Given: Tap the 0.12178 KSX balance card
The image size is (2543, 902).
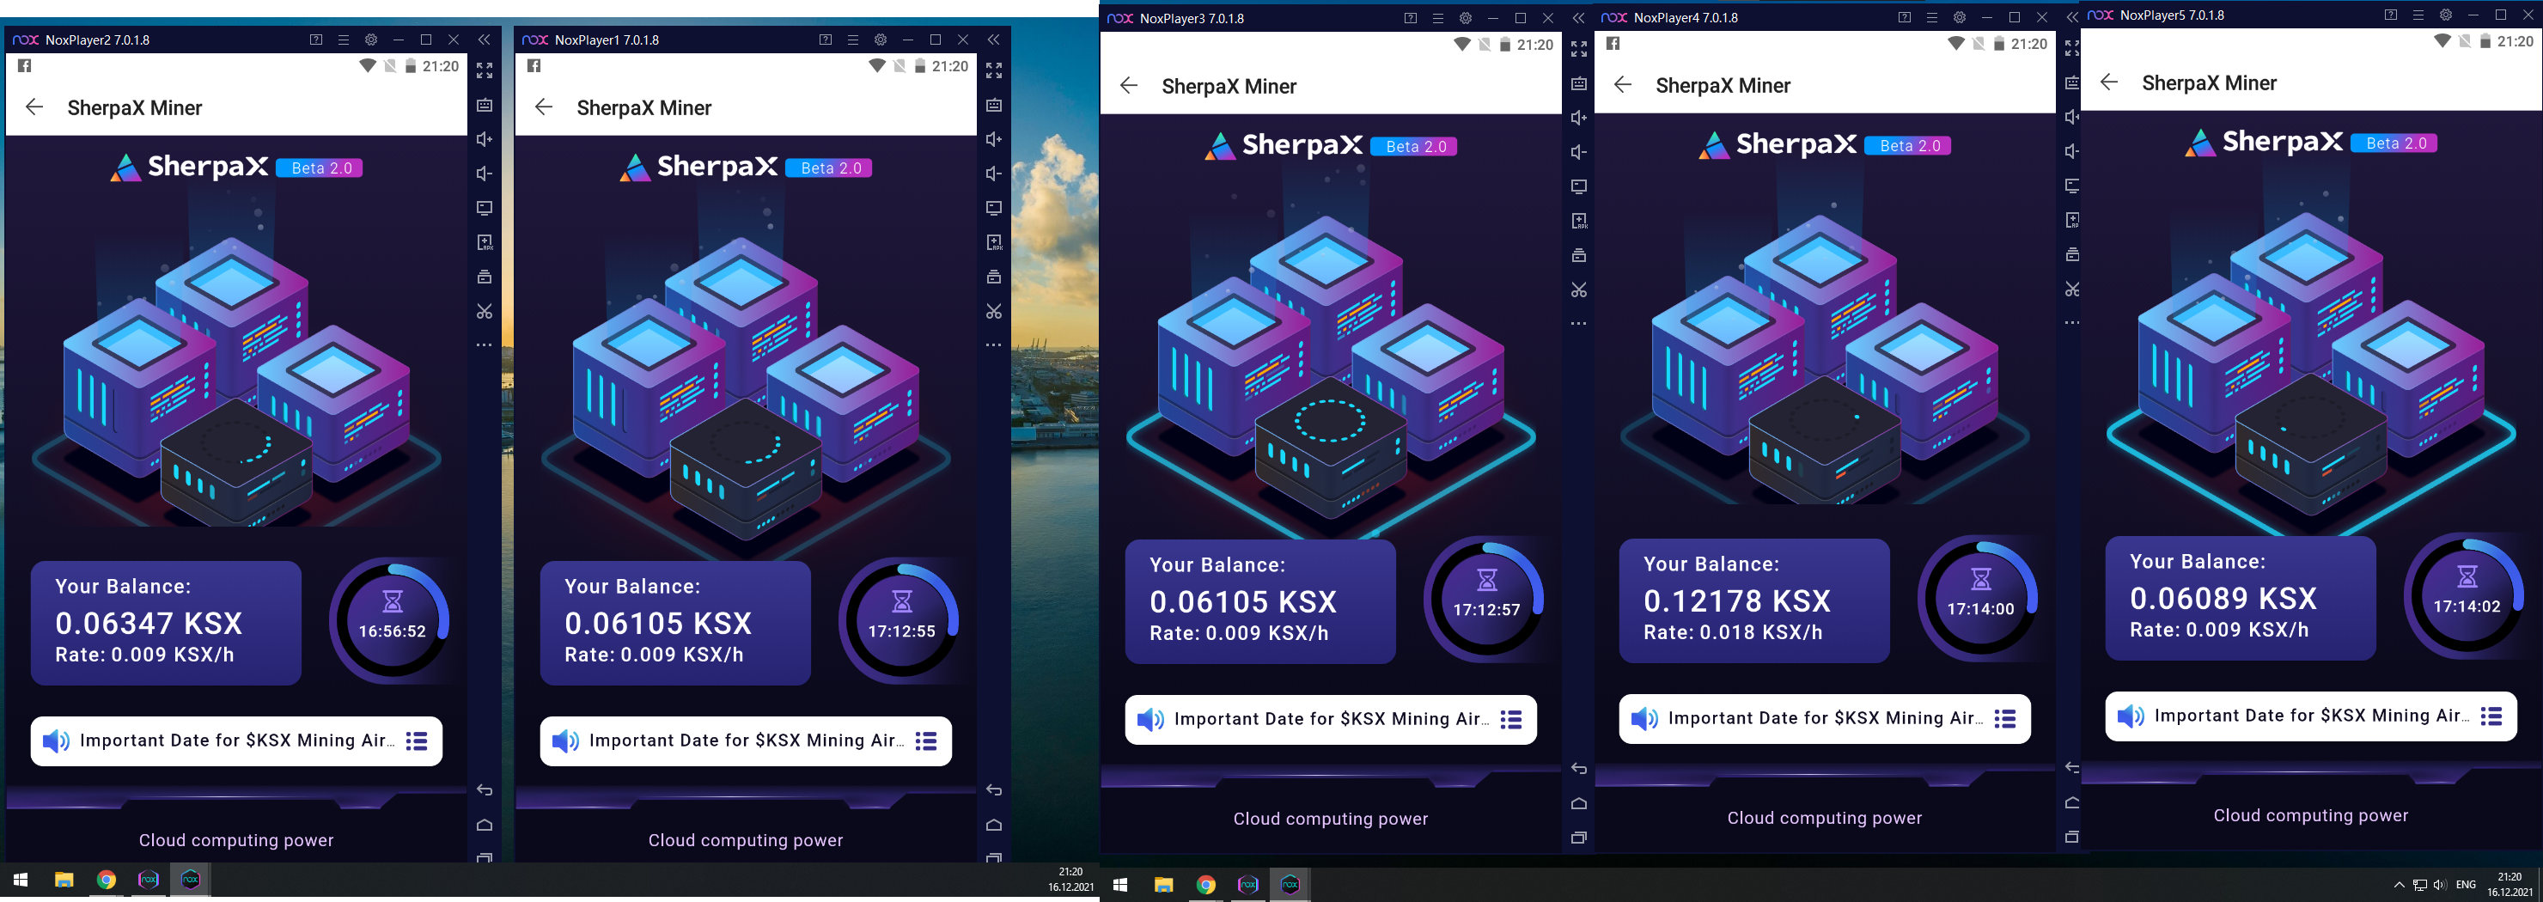Looking at the screenshot, I should click(1754, 600).
